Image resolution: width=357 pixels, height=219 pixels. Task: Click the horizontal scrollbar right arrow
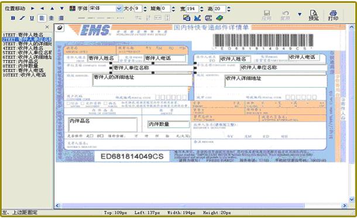coord(344,206)
